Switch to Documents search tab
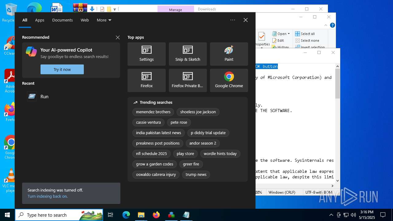This screenshot has width=393, height=221. coord(62,20)
